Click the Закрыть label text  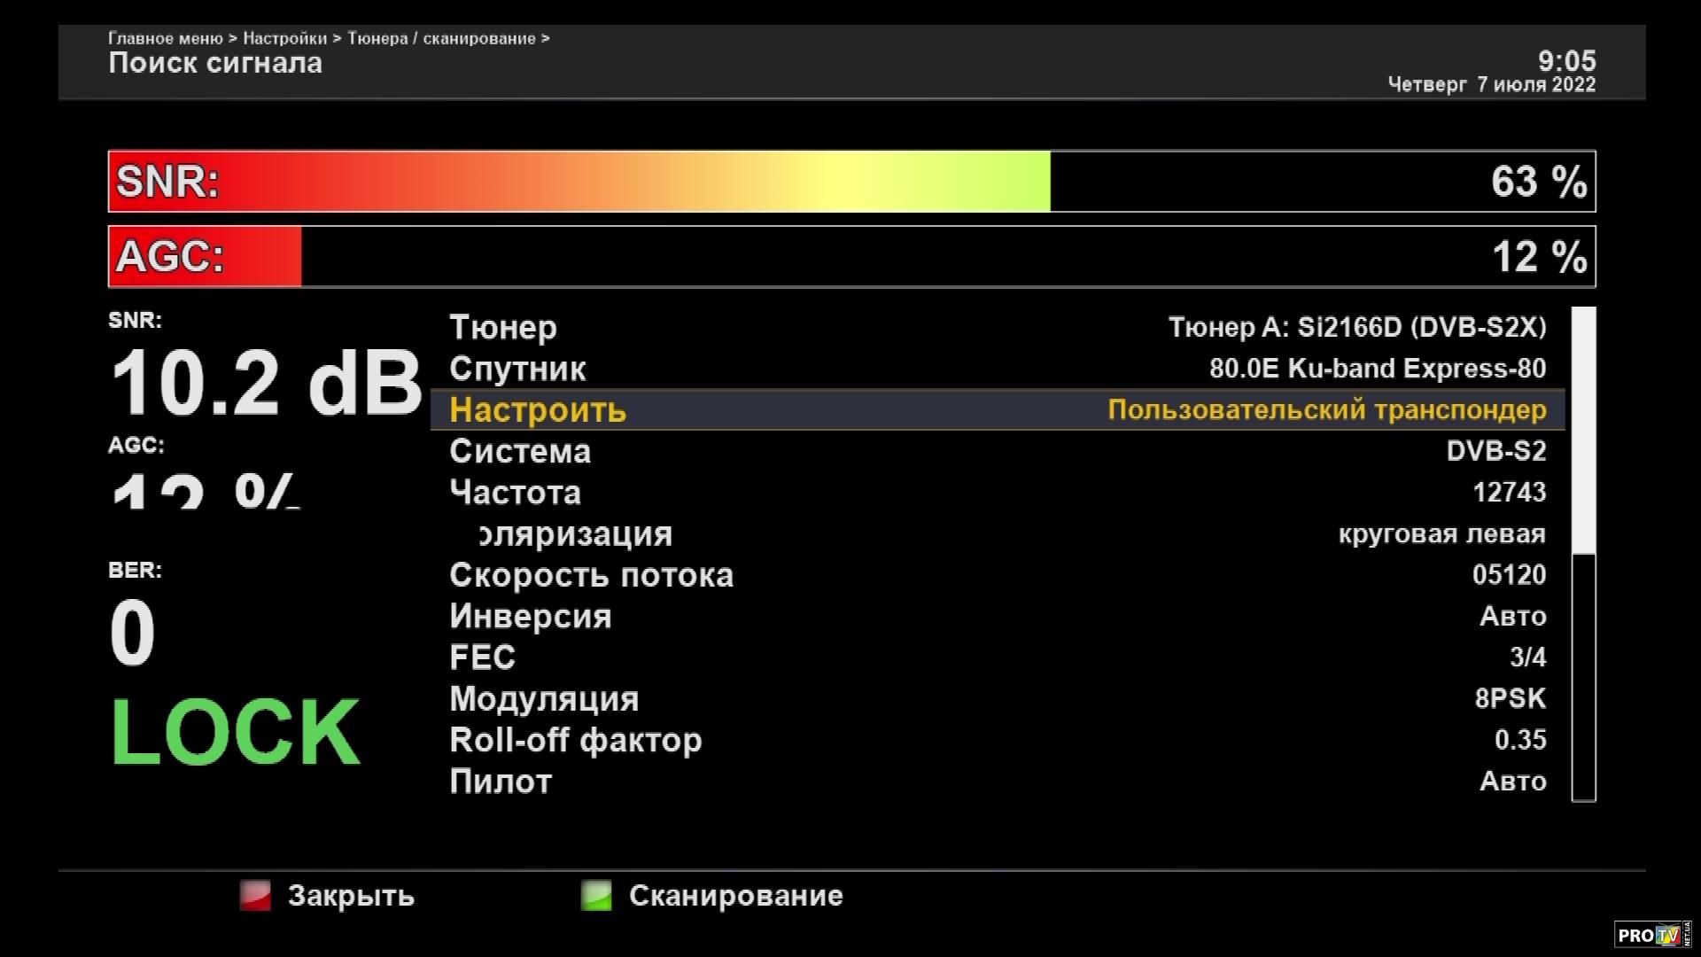351,896
